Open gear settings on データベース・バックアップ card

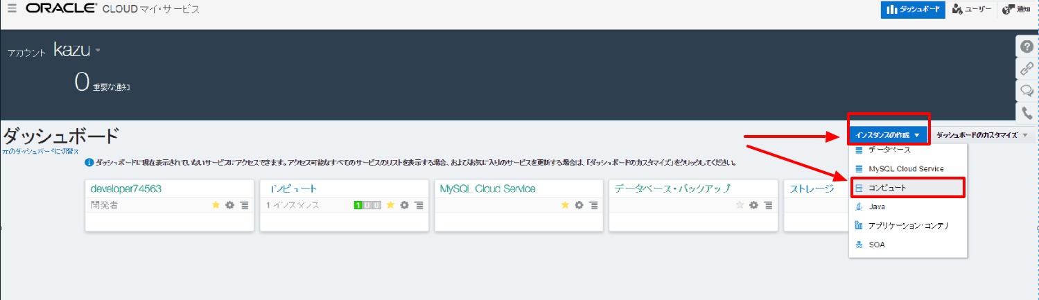coord(754,205)
